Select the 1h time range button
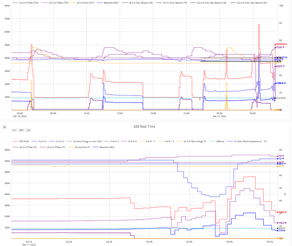 pyautogui.click(x=14, y=130)
